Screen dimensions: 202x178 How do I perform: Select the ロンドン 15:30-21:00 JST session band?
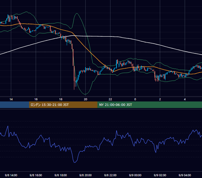[63, 105]
